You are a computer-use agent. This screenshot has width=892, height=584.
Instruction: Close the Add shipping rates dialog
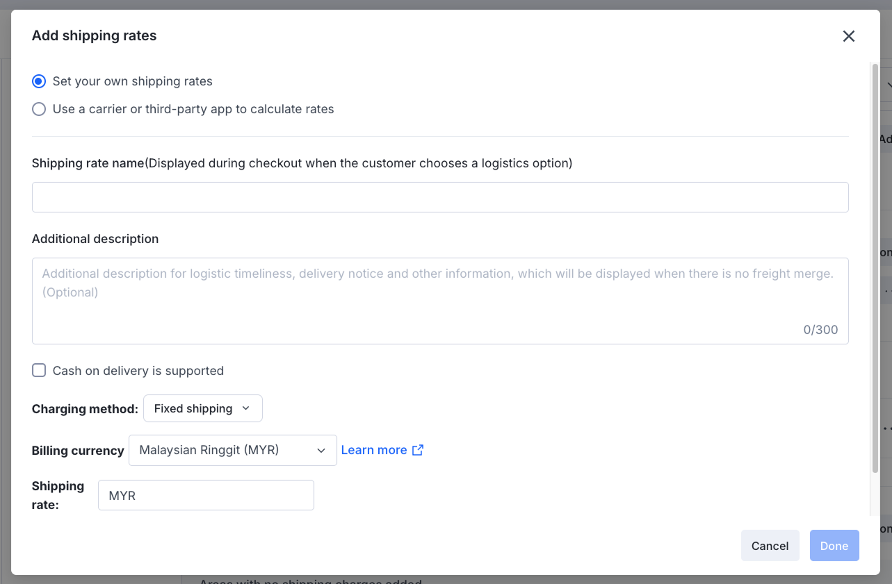848,36
